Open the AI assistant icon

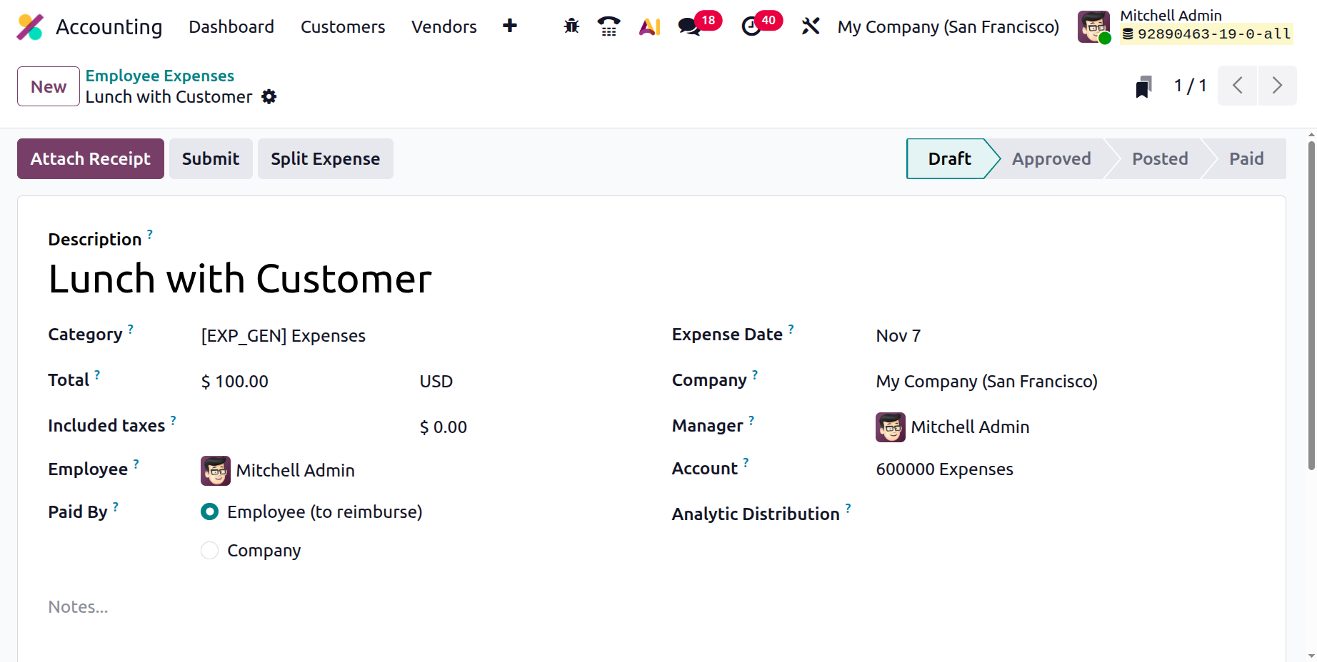[x=649, y=26]
